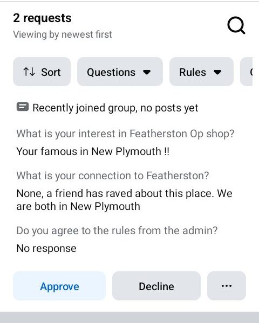This screenshot has height=323, width=259.
Task: Tap the up-down arrows sort icon
Action: pyautogui.click(x=29, y=72)
